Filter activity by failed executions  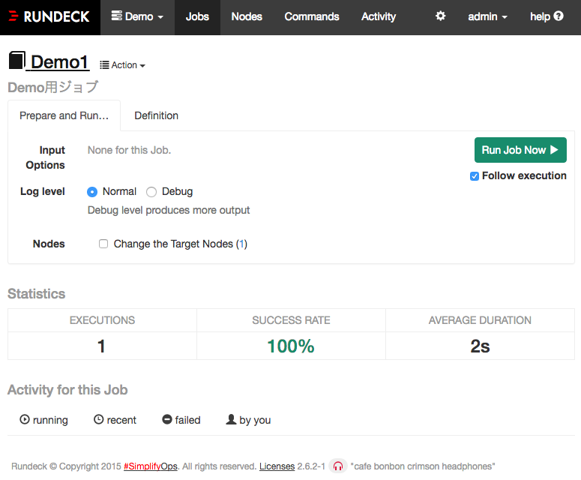(x=181, y=420)
